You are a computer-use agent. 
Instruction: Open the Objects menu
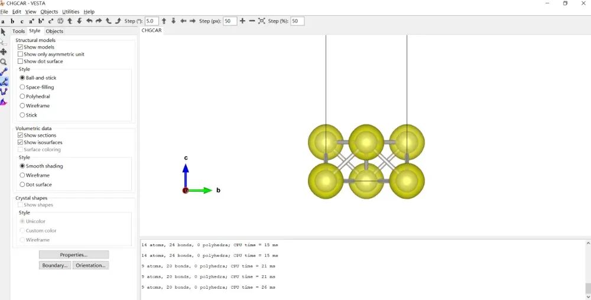(x=49, y=12)
